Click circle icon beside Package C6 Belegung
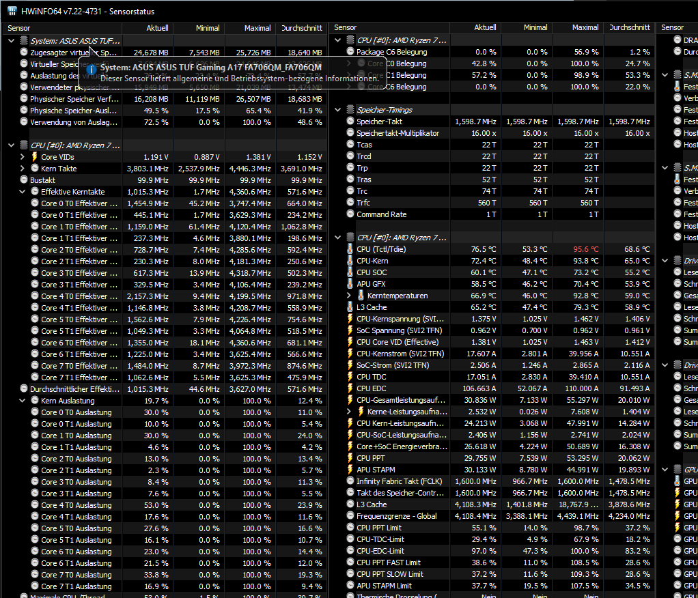The image size is (698, 598). point(350,52)
